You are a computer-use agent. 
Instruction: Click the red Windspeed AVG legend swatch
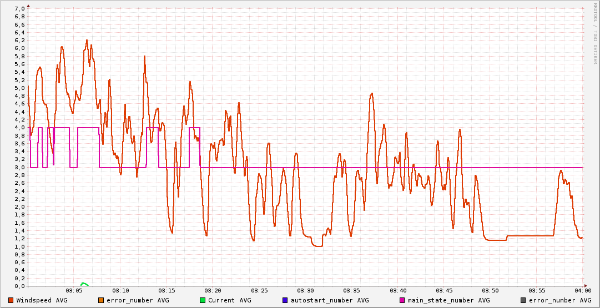[x=11, y=300]
